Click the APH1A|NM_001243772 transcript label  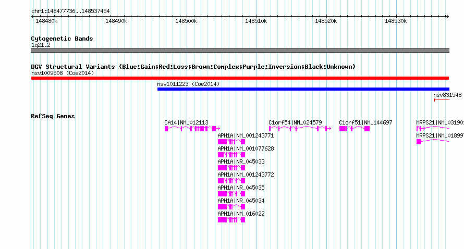pos(246,175)
